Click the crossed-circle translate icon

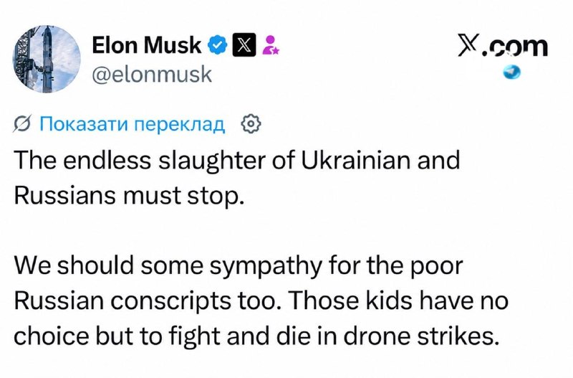pos(22,124)
